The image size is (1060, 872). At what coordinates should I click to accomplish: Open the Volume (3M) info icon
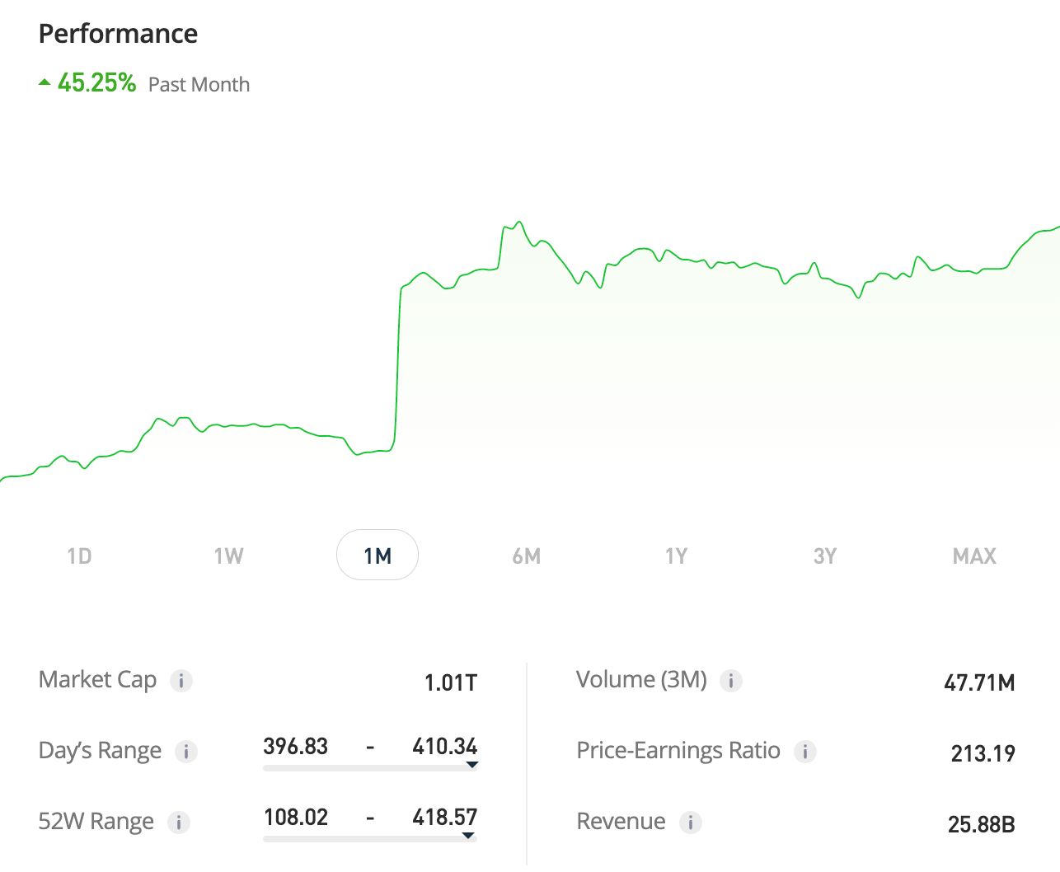click(x=731, y=681)
